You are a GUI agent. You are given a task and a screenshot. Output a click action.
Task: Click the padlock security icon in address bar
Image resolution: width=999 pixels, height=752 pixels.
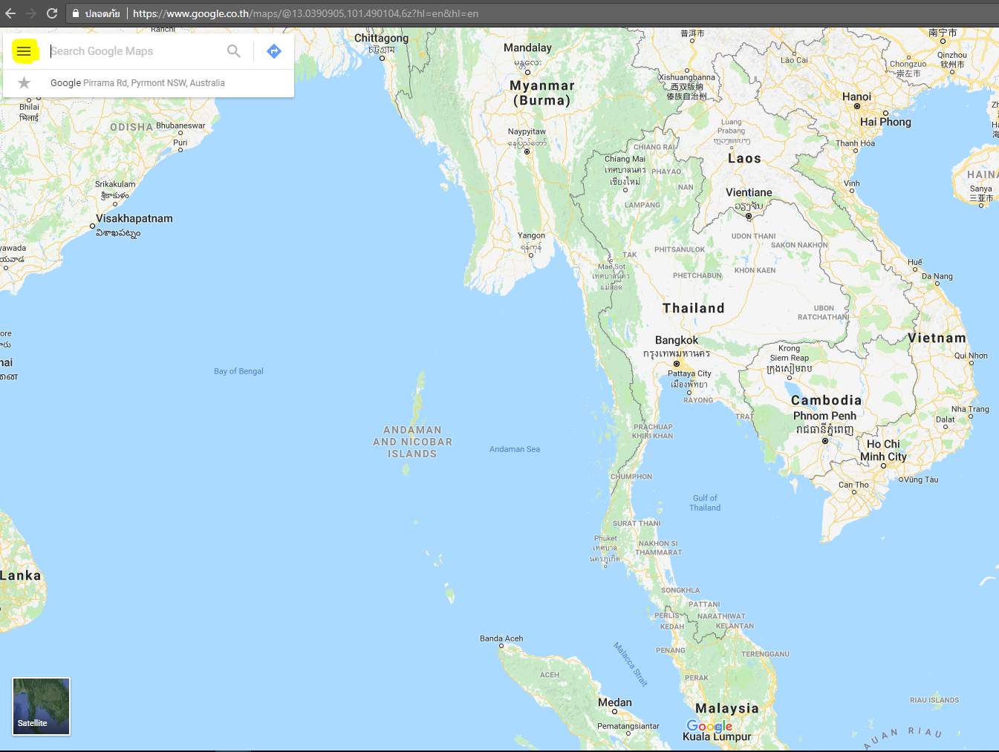pos(76,13)
